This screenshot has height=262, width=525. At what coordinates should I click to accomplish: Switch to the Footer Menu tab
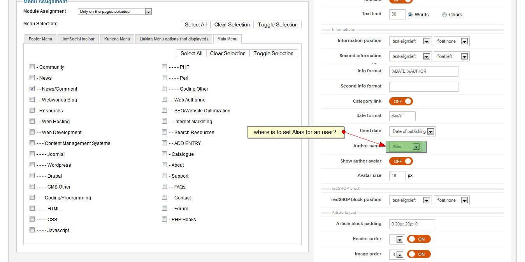coord(40,39)
